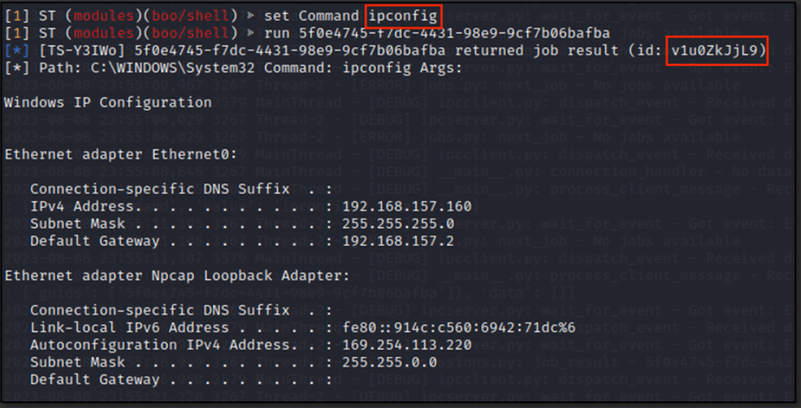Click the subnet mask value 255.255.255.0
Screen dimensions: 801x408
(x=398, y=224)
